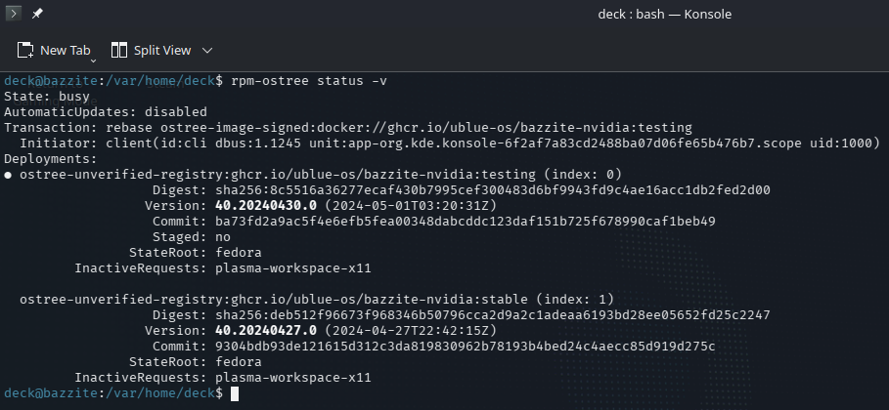The width and height of the screenshot is (889, 410).
Task: Expand the New Tab profile arrow
Action: [93, 60]
